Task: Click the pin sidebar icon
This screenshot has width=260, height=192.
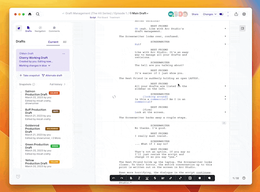Action: tap(19, 28)
